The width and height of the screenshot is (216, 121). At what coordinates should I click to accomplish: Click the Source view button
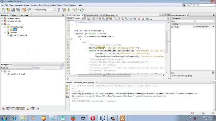click(70, 19)
